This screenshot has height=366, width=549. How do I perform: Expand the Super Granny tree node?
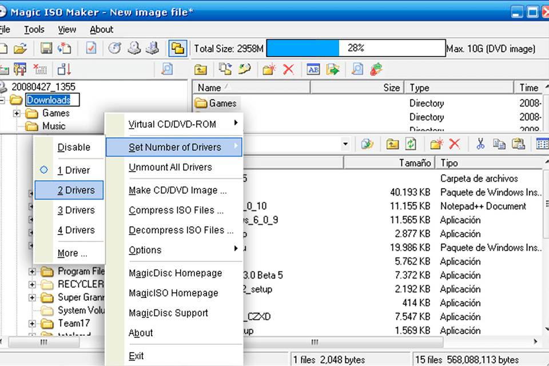pyautogui.click(x=32, y=298)
